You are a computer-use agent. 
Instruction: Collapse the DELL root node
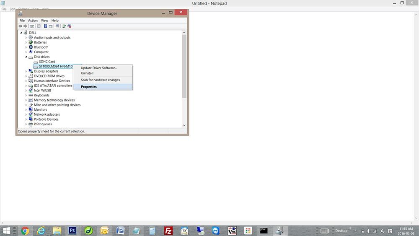pos(21,33)
